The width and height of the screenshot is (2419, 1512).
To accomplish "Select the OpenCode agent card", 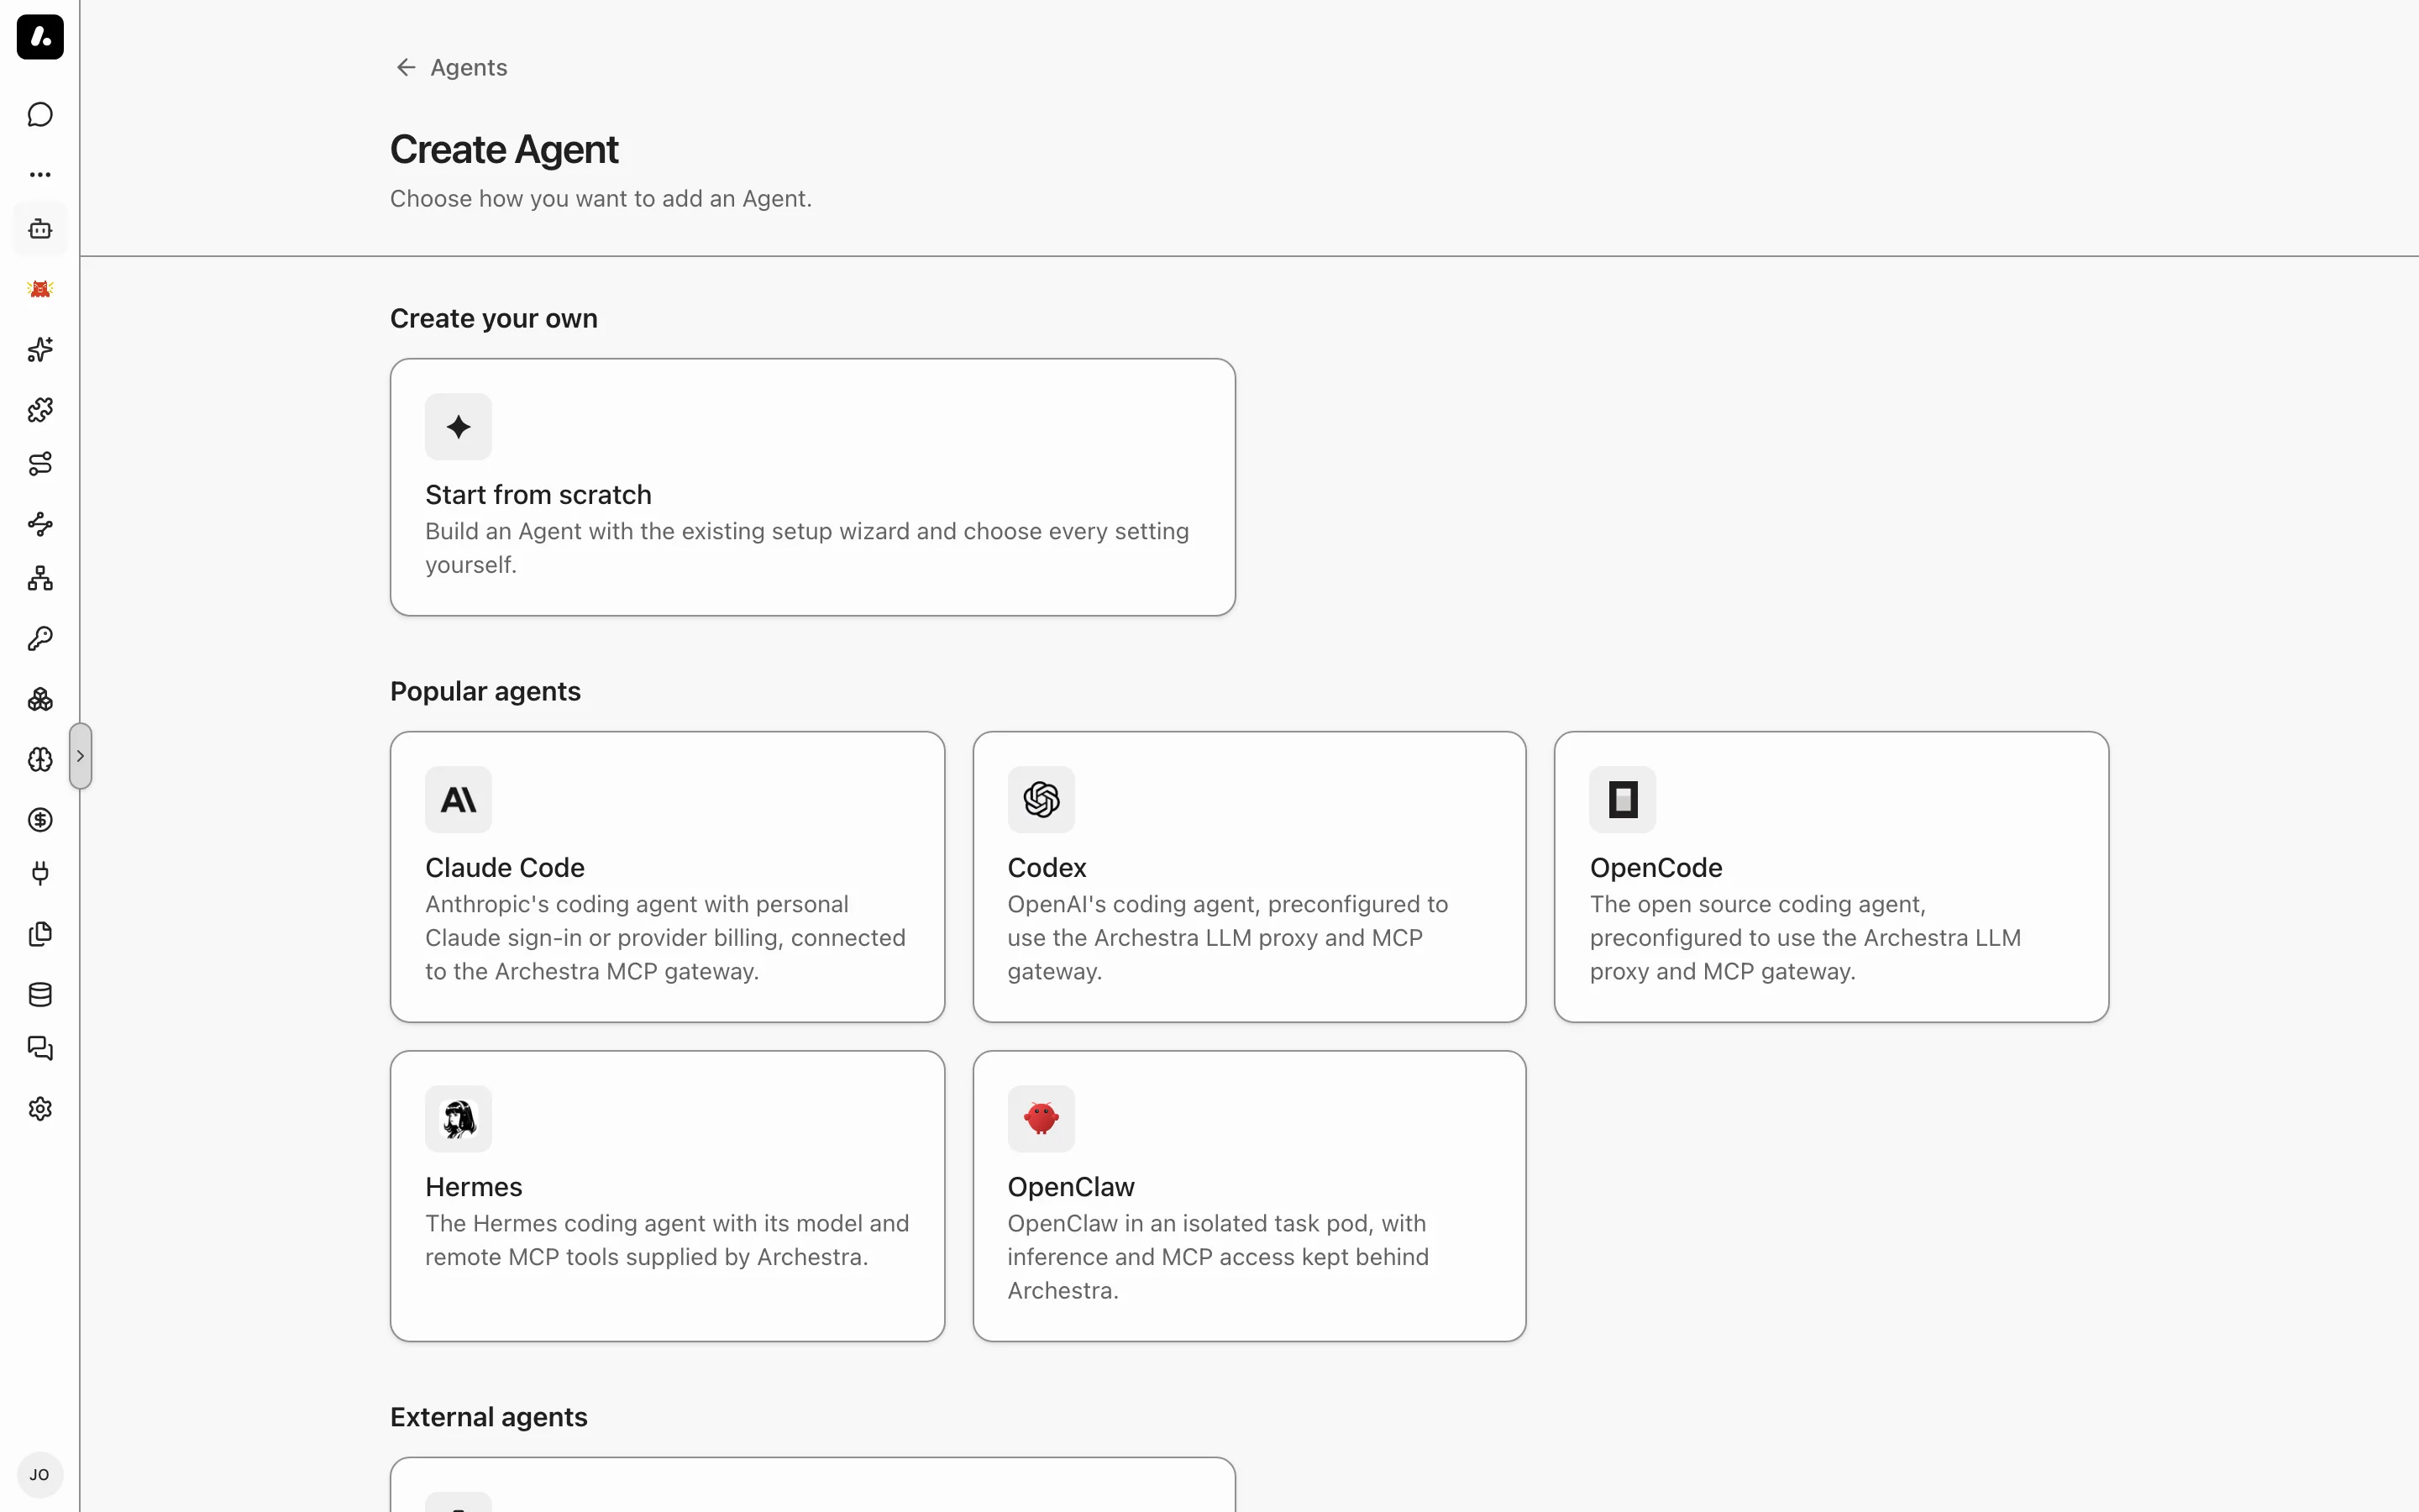I will (1831, 877).
